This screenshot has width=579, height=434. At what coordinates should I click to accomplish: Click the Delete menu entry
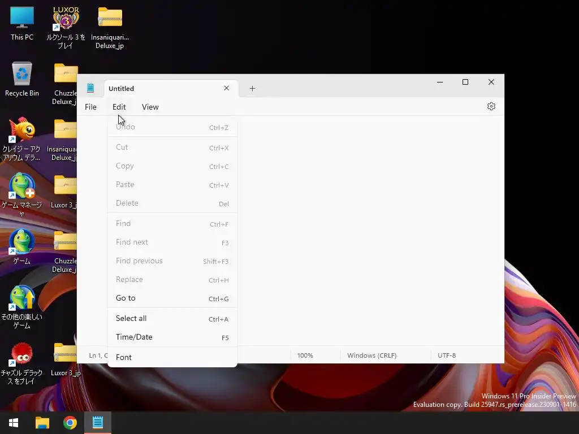[x=172, y=203]
